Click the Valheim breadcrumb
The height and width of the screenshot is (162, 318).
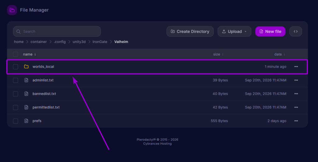coord(121,42)
